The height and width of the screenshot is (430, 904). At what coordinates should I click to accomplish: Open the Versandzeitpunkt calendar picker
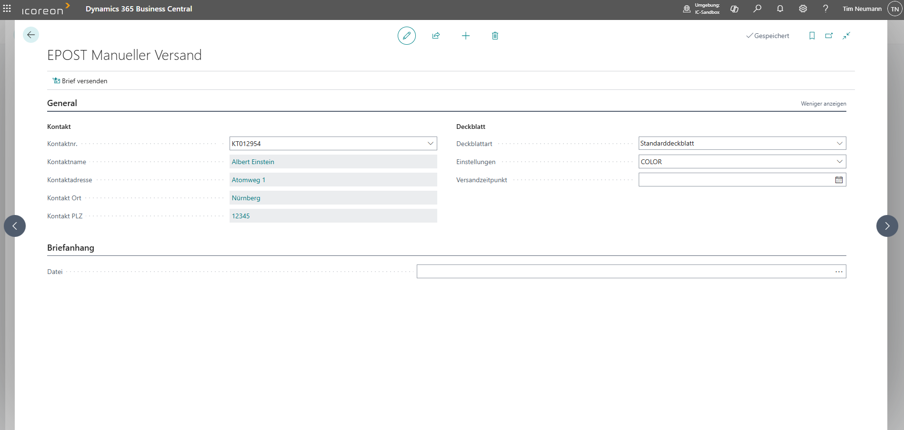point(839,180)
